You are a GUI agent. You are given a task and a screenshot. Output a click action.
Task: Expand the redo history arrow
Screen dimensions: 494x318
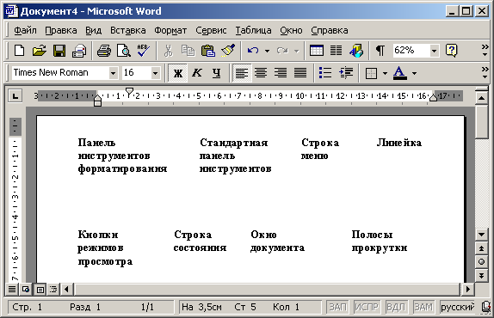pyautogui.click(x=296, y=51)
